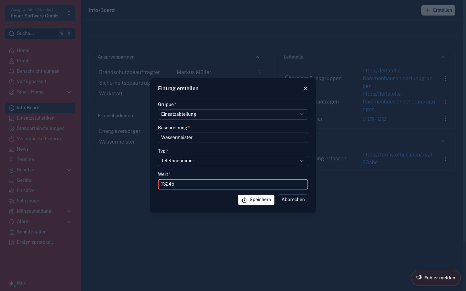The width and height of the screenshot is (466, 291).
Task: Select the Werkstatt entry
Action: click(111, 93)
